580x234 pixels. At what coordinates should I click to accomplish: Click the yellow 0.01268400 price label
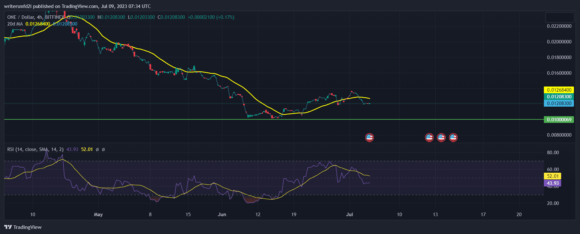[559, 90]
